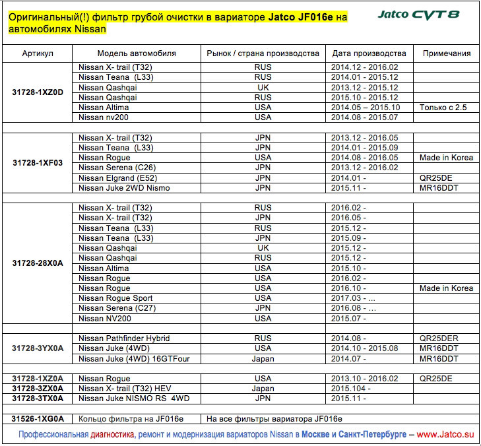This screenshot has height=446, width=481.
Task: Click the Только с 2.5 note
Action: [x=443, y=108]
